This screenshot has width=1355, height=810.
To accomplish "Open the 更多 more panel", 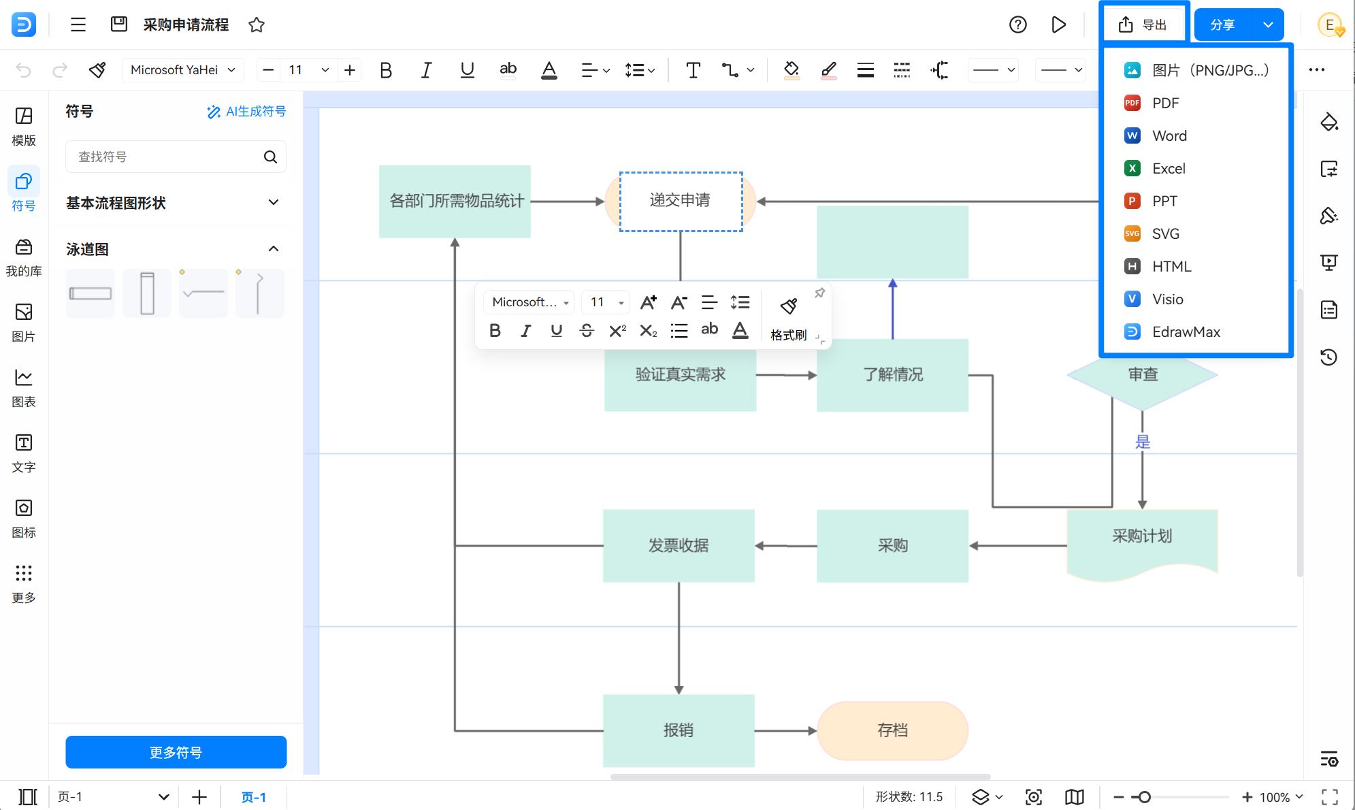I will [x=24, y=584].
